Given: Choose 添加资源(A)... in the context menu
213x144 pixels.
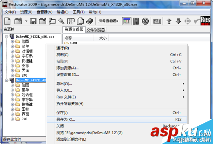Looking at the screenshot, I should coord(117,68).
